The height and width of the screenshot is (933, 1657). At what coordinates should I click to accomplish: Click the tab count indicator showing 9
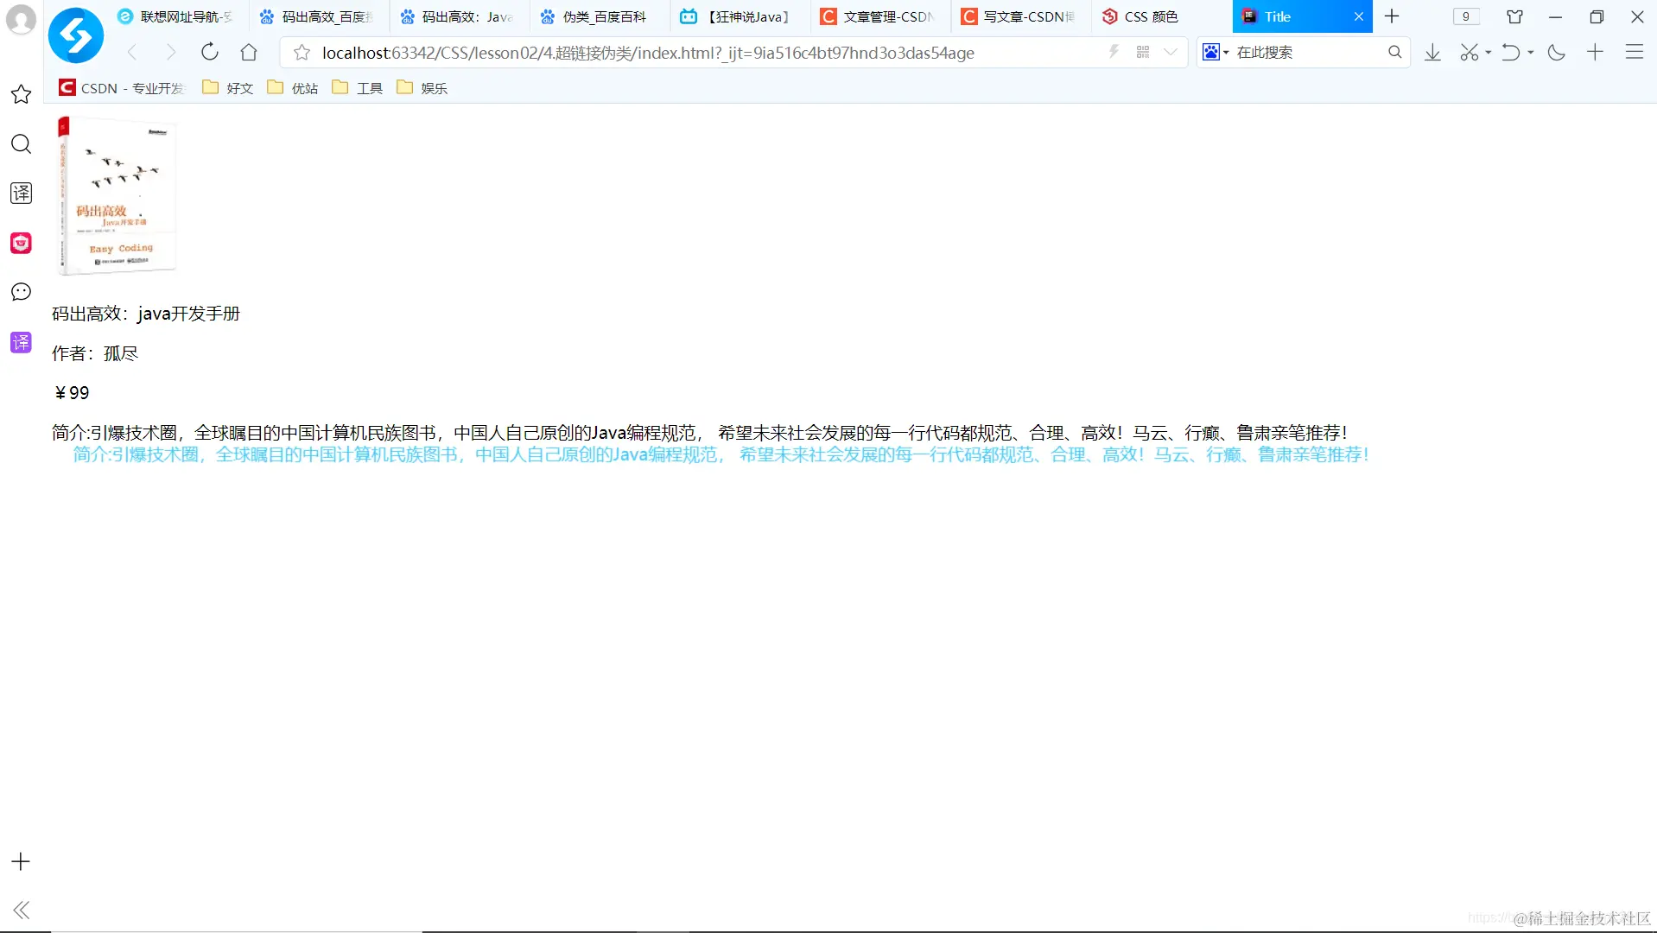tap(1466, 16)
